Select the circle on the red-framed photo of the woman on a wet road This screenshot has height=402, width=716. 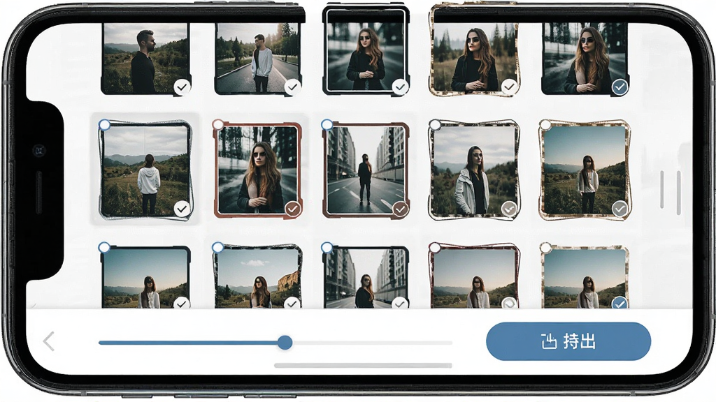(x=218, y=124)
